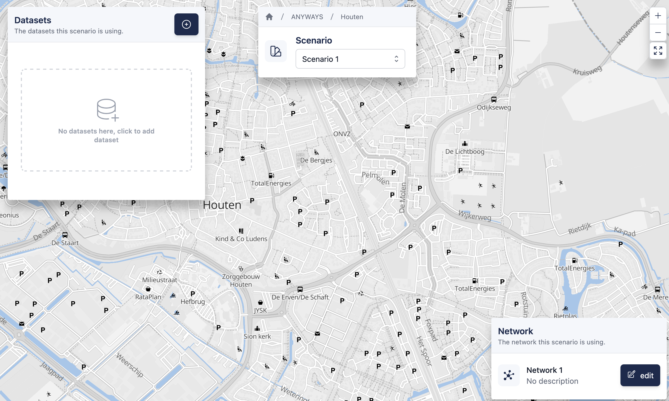Click the De Staart bus stop icon
This screenshot has height=401, width=669.
pyautogui.click(x=65, y=235)
